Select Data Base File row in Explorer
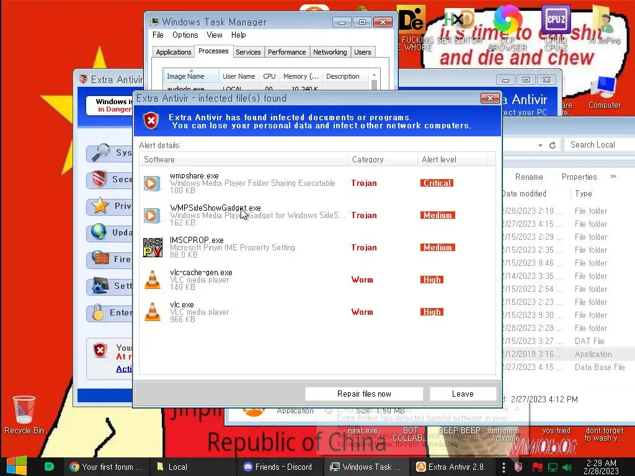 pyautogui.click(x=569, y=367)
